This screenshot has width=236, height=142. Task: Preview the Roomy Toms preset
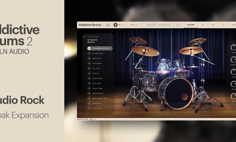coord(89,53)
